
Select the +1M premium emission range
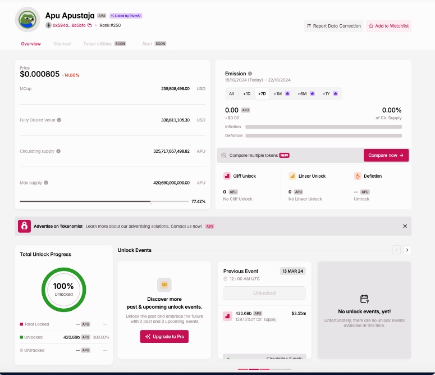(282, 94)
